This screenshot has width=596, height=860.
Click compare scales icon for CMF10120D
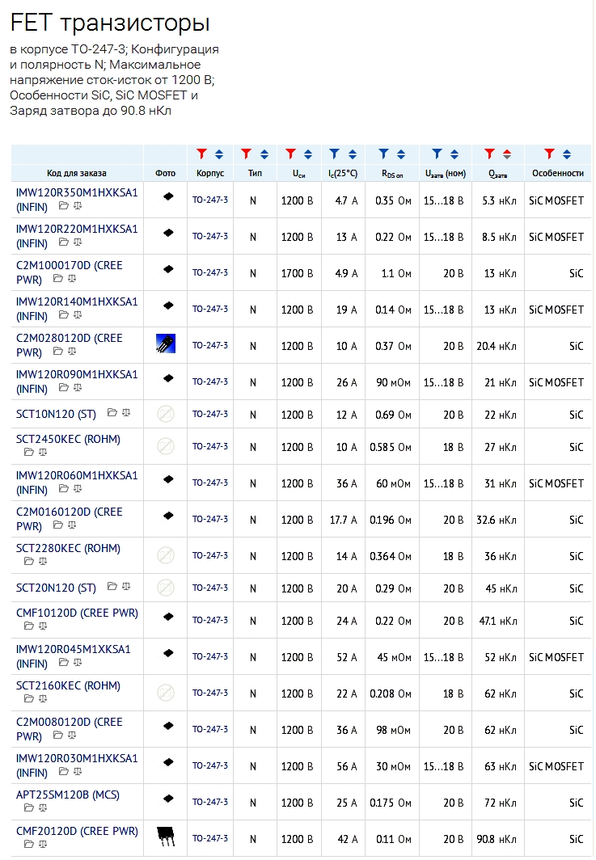pyautogui.click(x=43, y=626)
